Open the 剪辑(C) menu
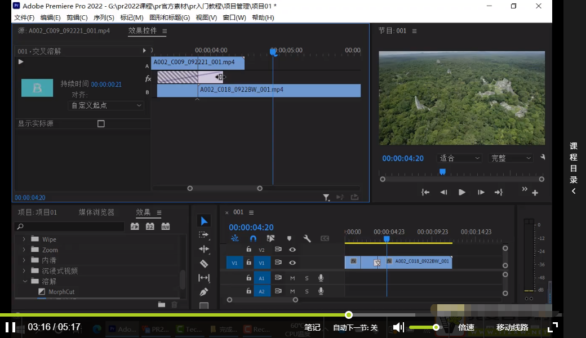 point(77,17)
